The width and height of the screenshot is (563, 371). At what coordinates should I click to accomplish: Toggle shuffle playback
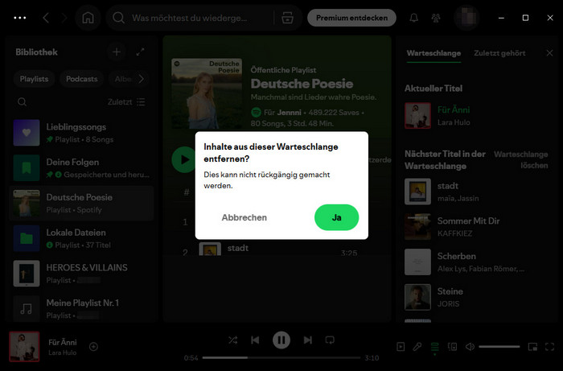click(x=233, y=340)
